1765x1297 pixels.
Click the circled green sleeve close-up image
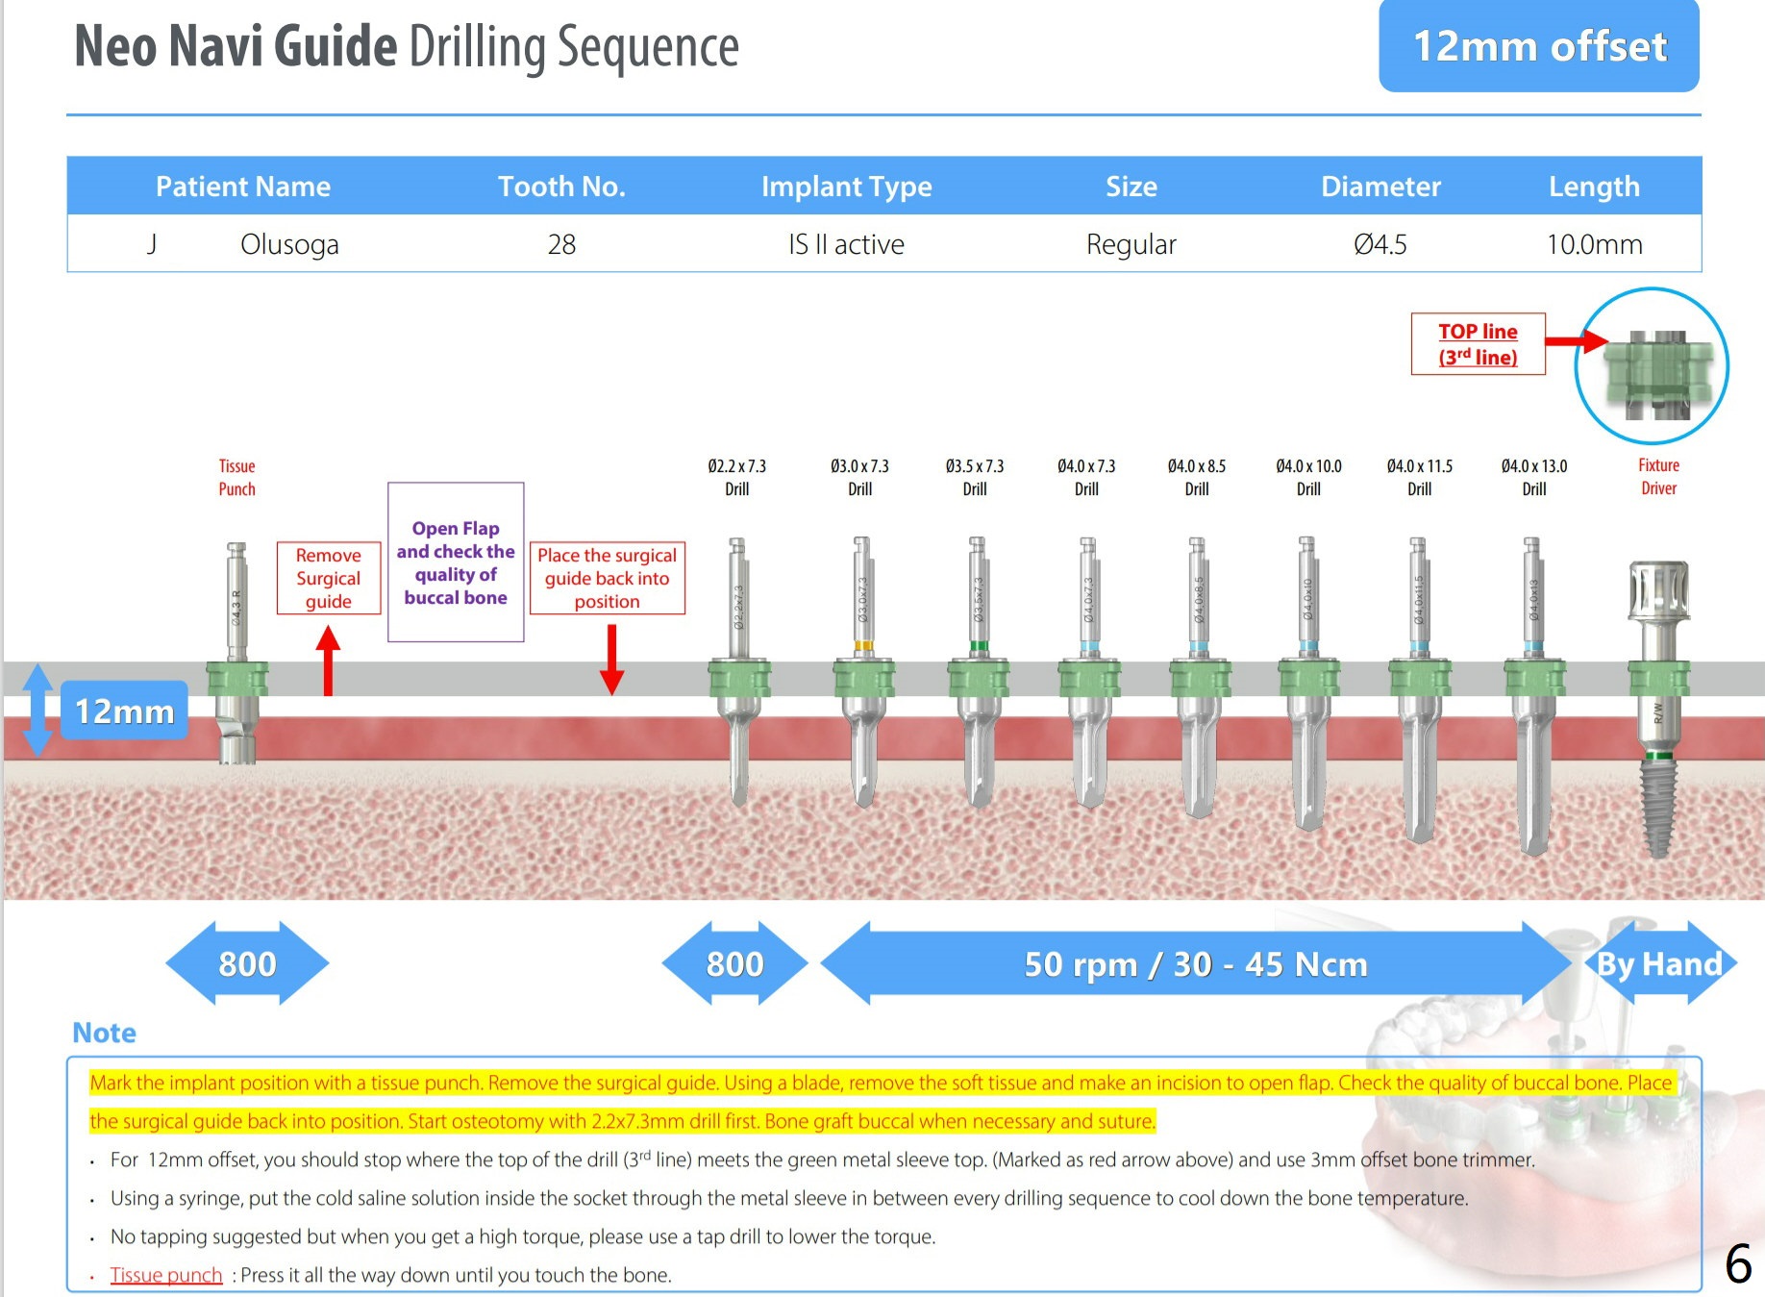[x=1652, y=366]
